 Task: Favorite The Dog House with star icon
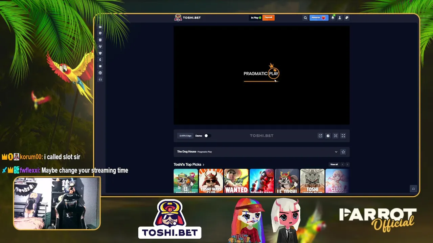[x=343, y=152]
